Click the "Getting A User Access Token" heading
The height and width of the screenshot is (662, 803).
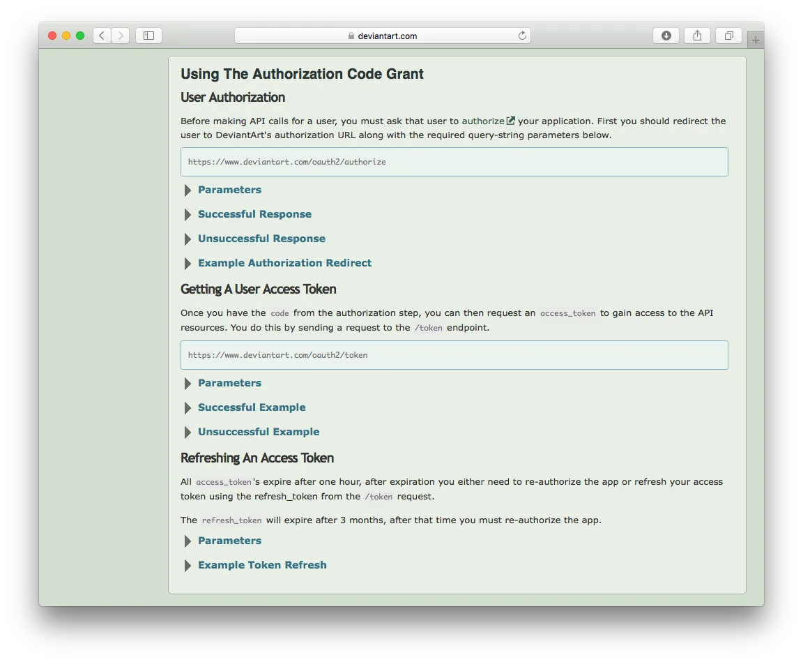[x=259, y=289]
